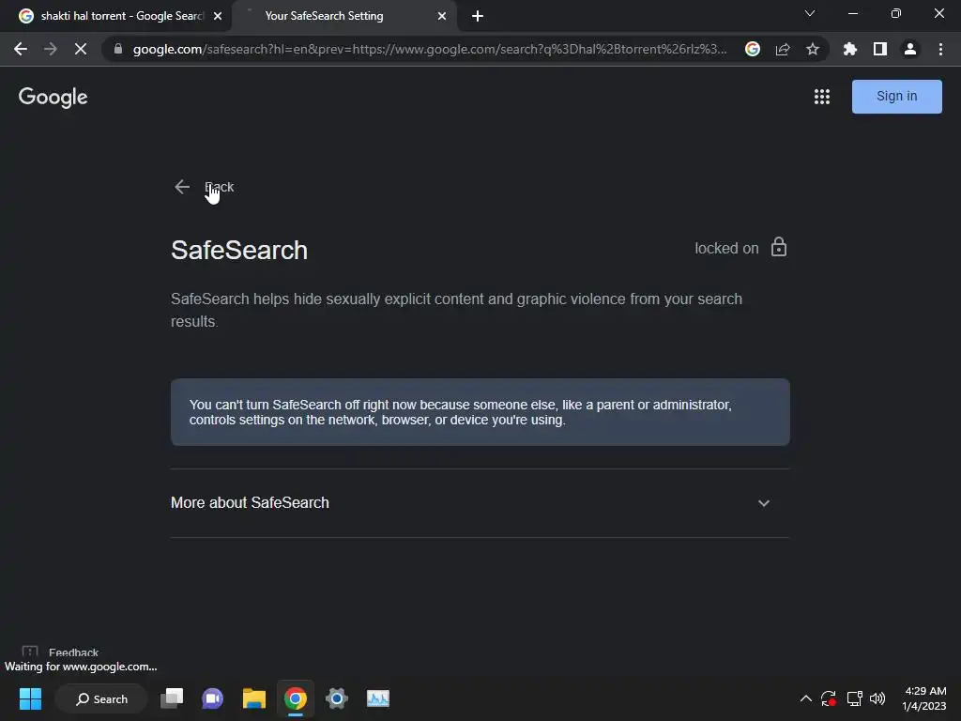Open the Windows Start menu

tap(30, 698)
